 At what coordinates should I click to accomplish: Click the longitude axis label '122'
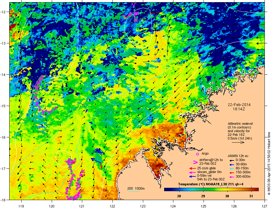point(112,206)
